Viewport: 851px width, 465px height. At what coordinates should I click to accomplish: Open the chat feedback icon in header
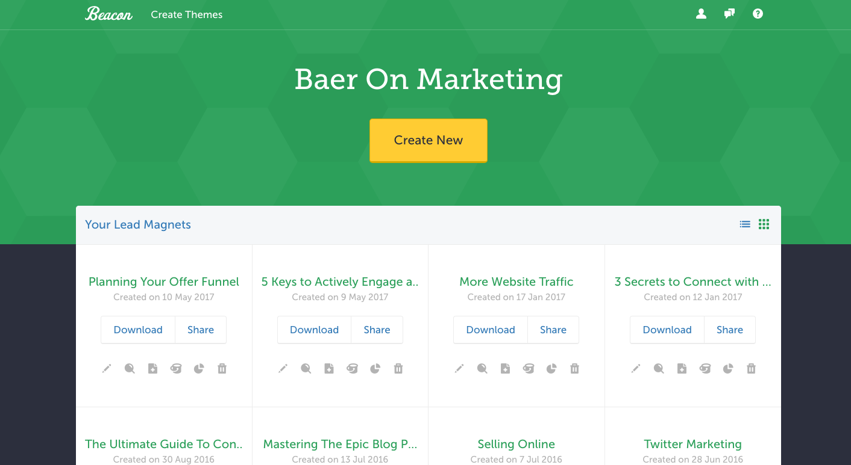[729, 14]
